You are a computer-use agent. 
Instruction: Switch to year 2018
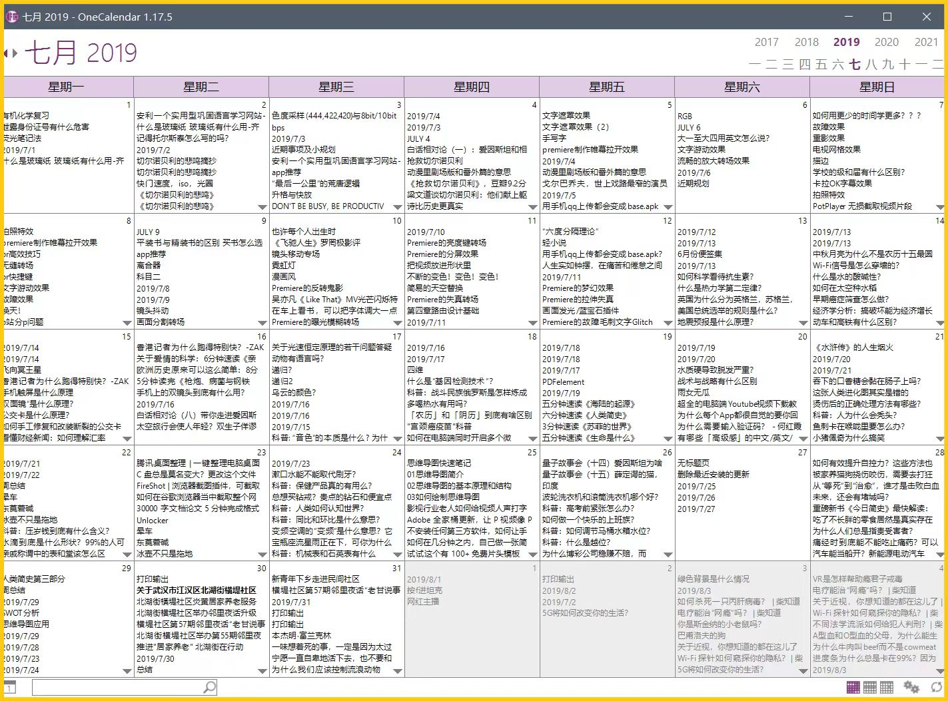click(x=806, y=42)
